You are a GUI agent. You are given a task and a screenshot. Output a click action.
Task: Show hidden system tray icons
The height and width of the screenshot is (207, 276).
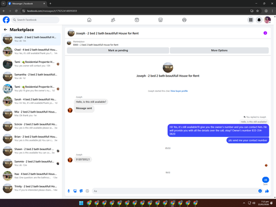click(244, 203)
